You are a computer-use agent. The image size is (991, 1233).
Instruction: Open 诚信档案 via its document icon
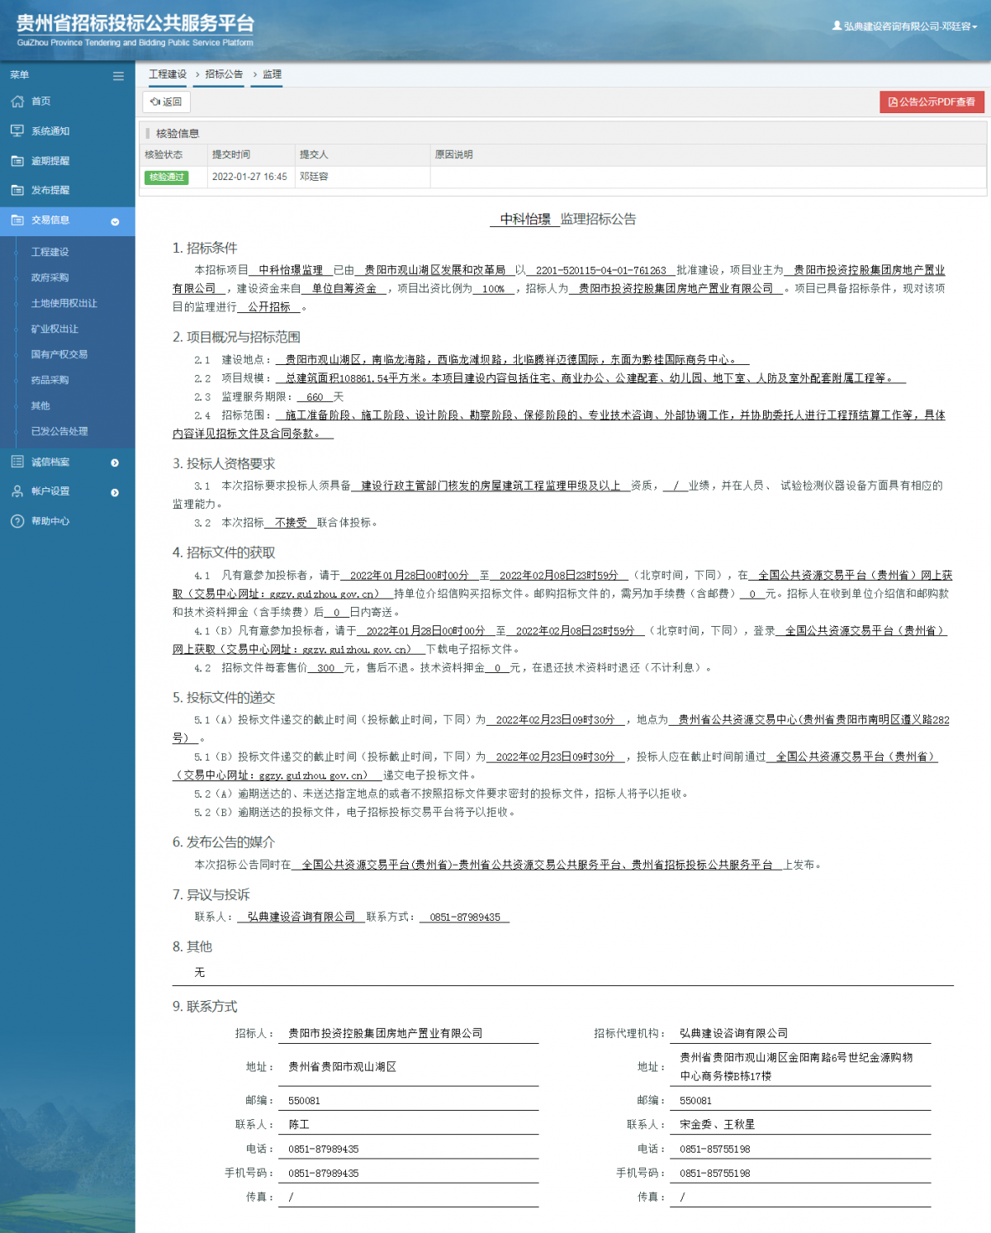point(18,462)
